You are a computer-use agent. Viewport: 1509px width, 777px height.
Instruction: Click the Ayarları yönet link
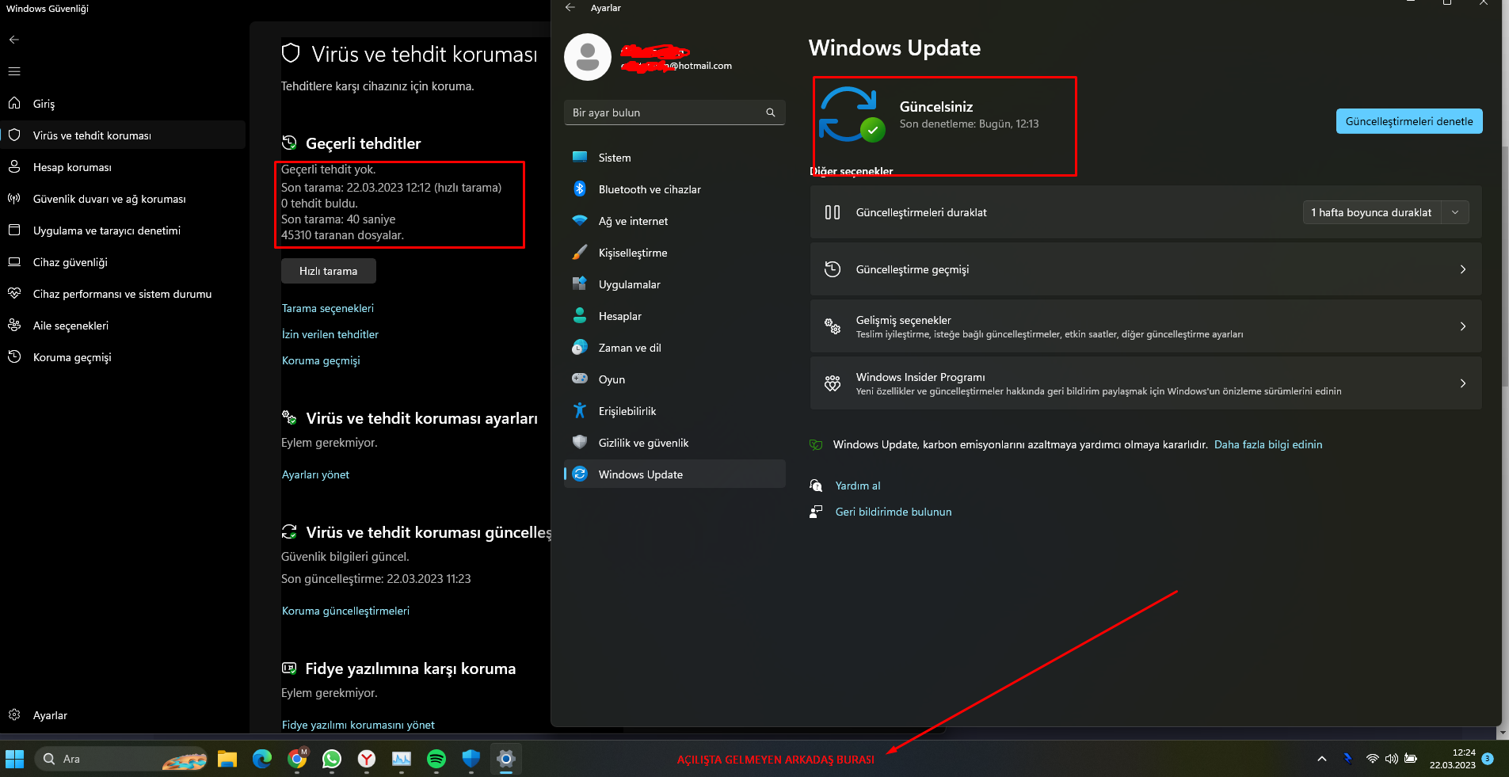[x=315, y=474]
